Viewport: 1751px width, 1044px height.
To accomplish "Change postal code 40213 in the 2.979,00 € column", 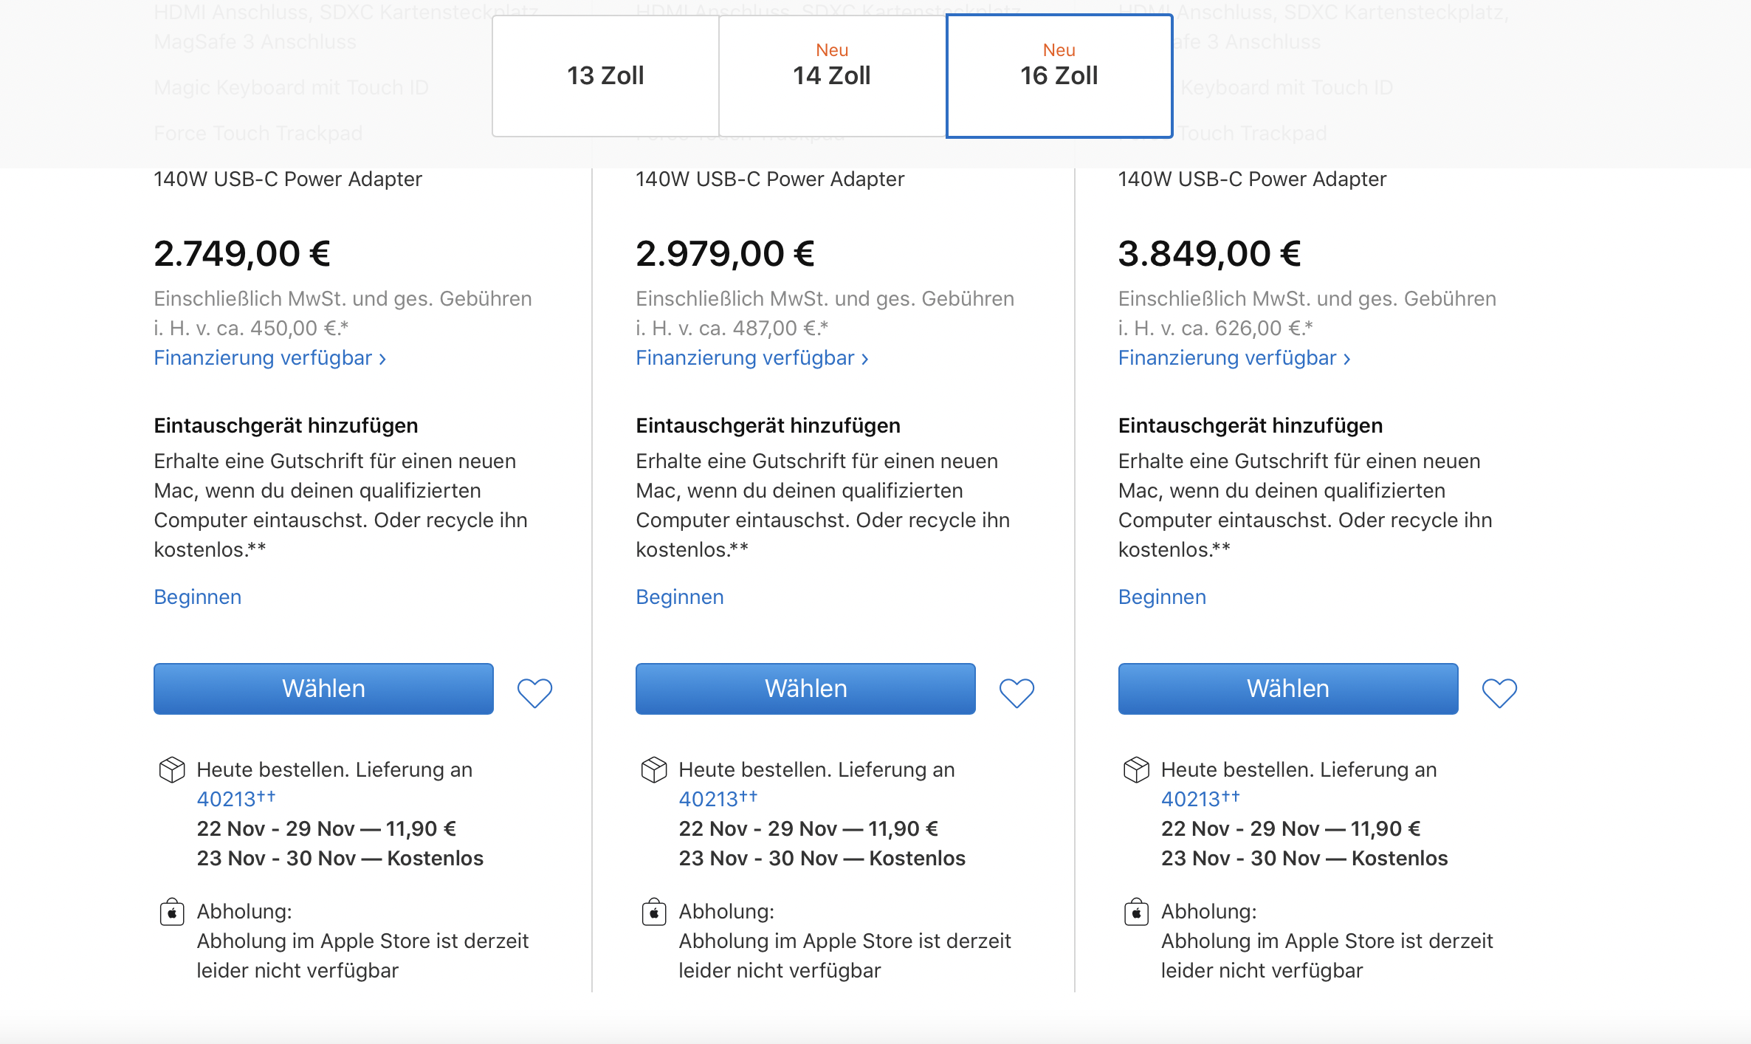I will [718, 799].
